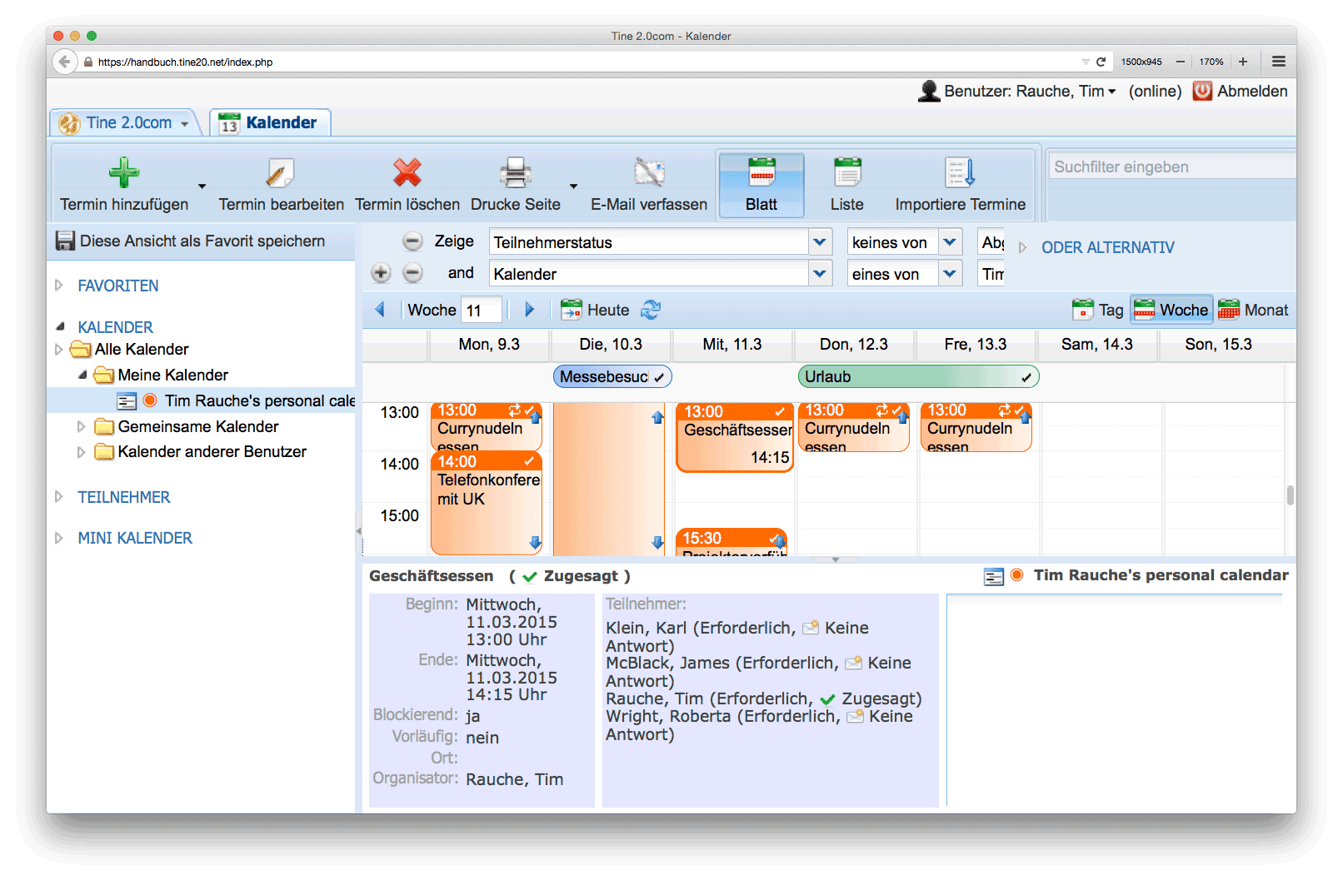1343x880 pixels.
Task: Open the 'eines von' operator dropdown
Action: coord(951,273)
